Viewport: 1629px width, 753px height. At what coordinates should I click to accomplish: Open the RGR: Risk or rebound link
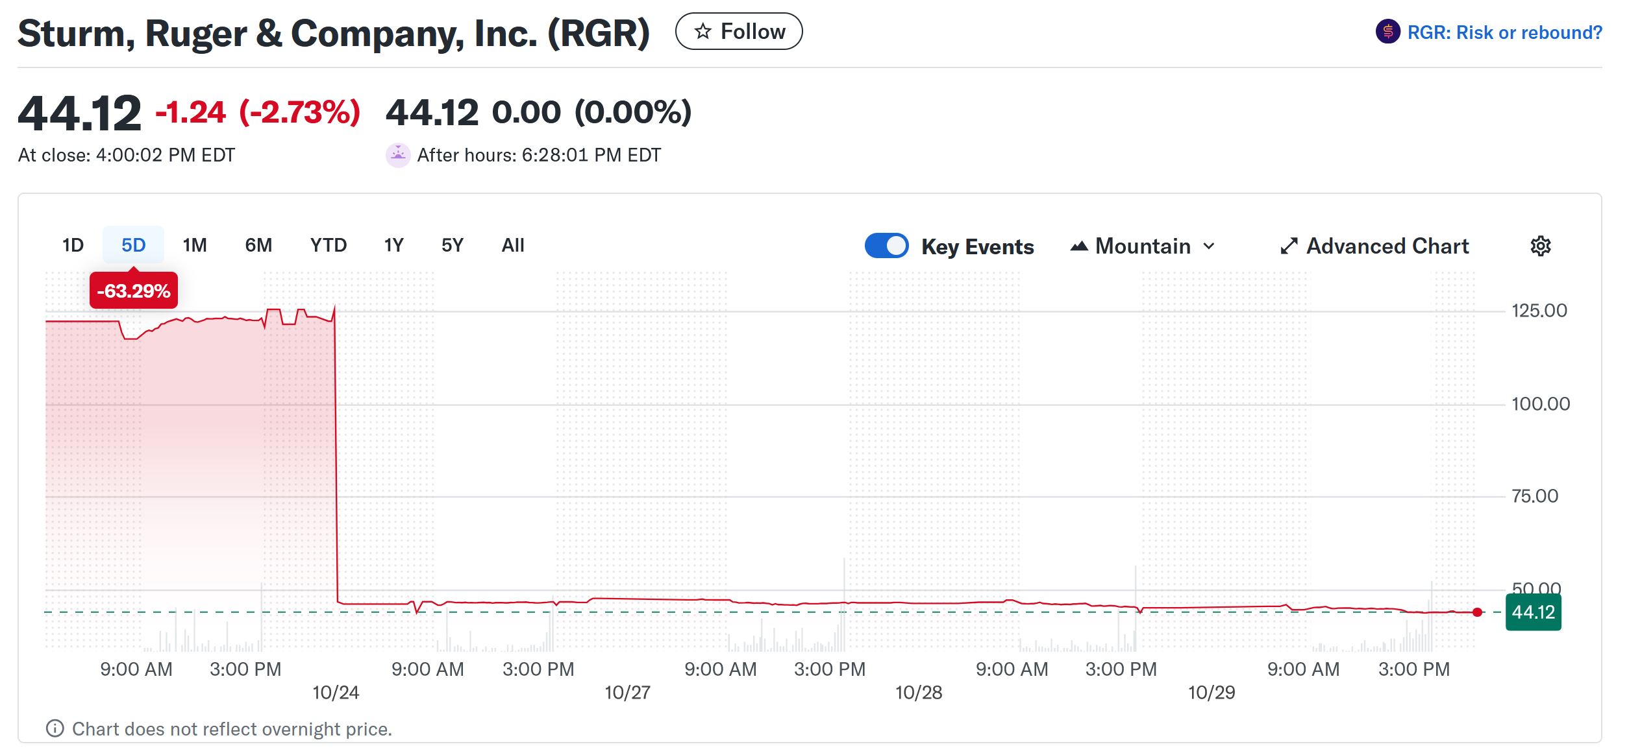pyautogui.click(x=1504, y=32)
